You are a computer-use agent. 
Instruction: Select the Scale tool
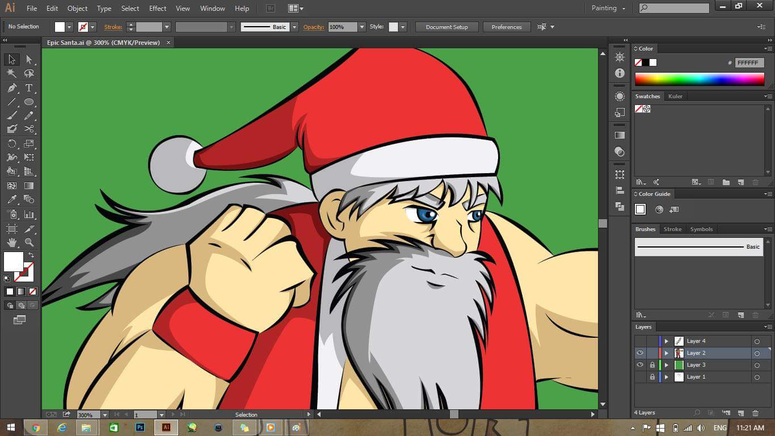tap(29, 144)
